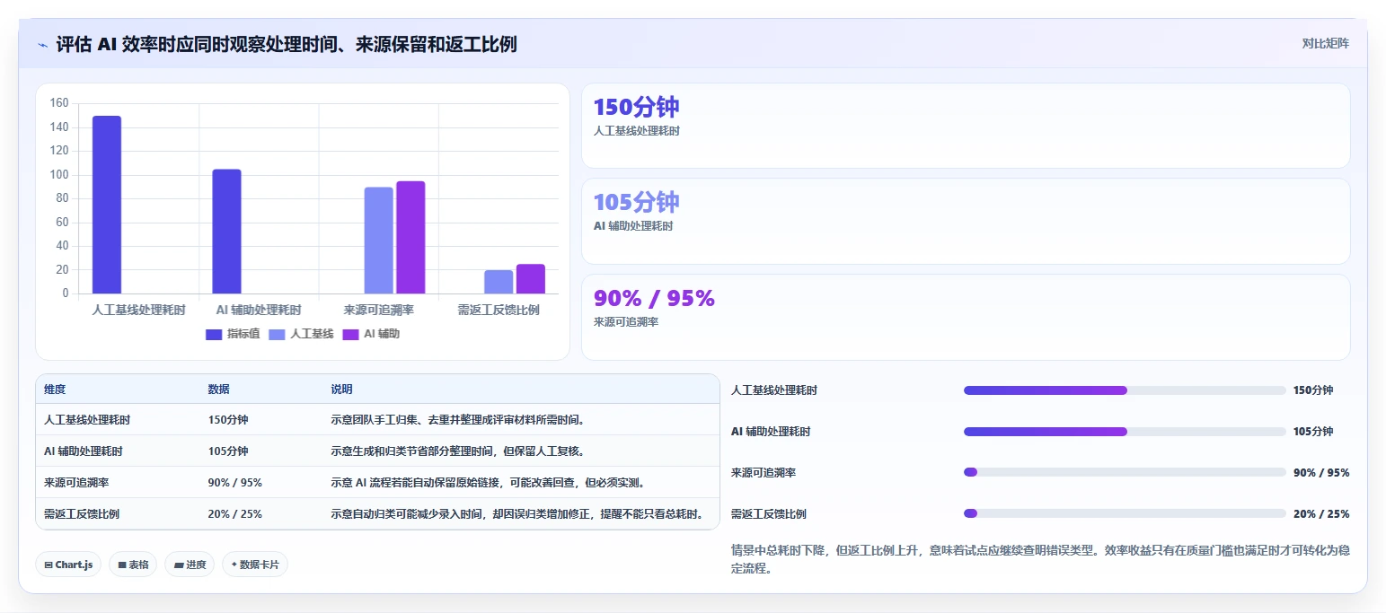Screen dimensions: 1386x613
Task: Click the 20% / 25% value right of progress bar
Action: tap(1321, 513)
